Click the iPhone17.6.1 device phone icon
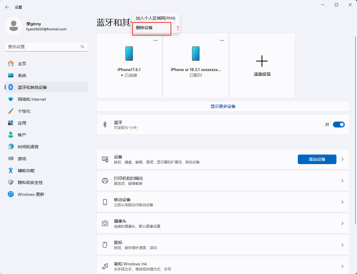This screenshot has height=274, width=357. [x=129, y=53]
